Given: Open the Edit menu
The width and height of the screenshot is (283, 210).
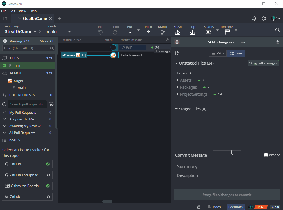Looking at the screenshot, I should click(12, 11).
